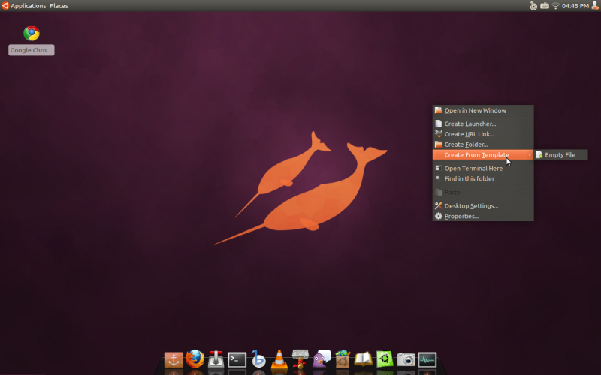Open the open-book icon in the dock

[364, 359]
